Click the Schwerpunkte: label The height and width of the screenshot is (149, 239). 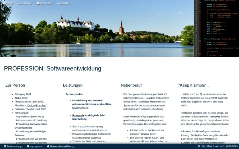coord(74,94)
